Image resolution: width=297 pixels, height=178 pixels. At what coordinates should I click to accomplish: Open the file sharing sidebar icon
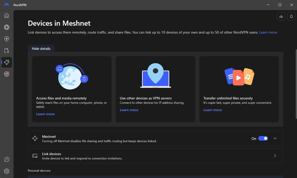(7, 51)
